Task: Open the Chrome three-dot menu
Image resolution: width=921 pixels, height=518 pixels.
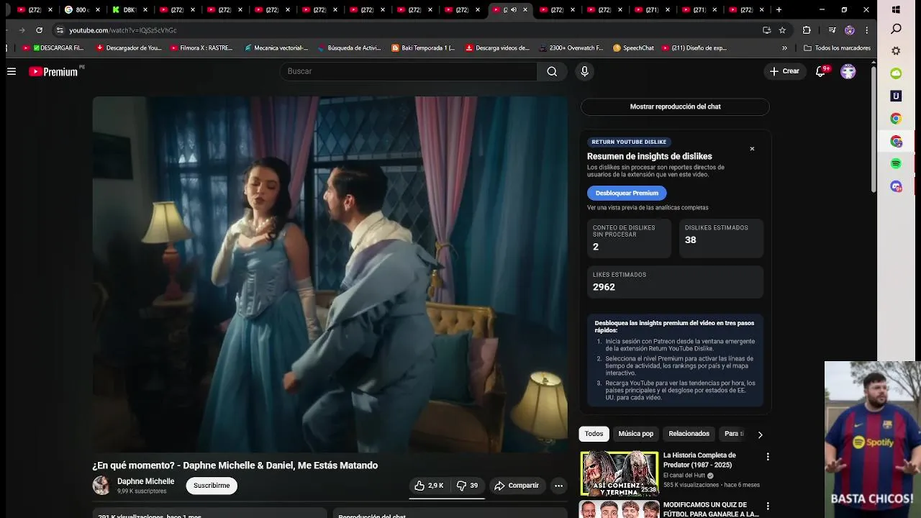Action: tap(866, 30)
